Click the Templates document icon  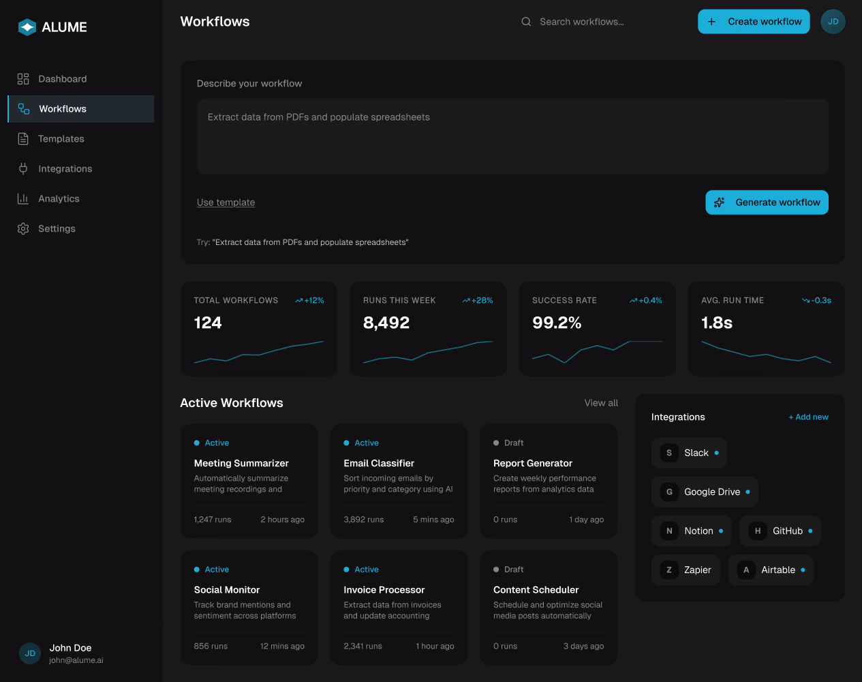(x=23, y=139)
